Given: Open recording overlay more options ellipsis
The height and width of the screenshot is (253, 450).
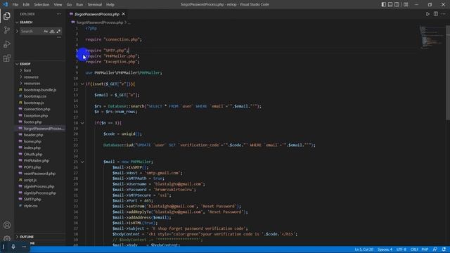Looking at the screenshot, I should 24,247.
